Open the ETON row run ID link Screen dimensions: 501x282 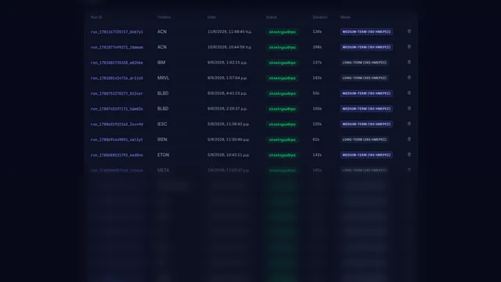point(117,155)
